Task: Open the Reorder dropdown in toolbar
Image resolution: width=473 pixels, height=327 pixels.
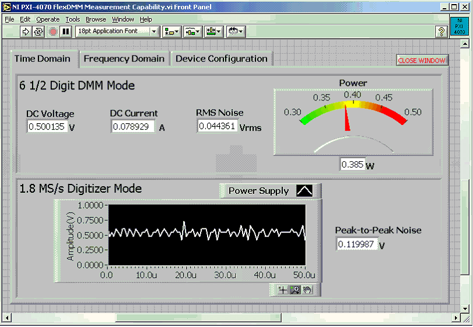Action: [237, 32]
